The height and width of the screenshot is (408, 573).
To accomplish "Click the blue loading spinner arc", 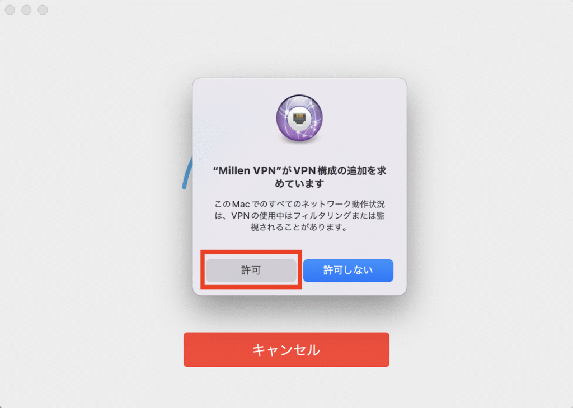I will [187, 173].
